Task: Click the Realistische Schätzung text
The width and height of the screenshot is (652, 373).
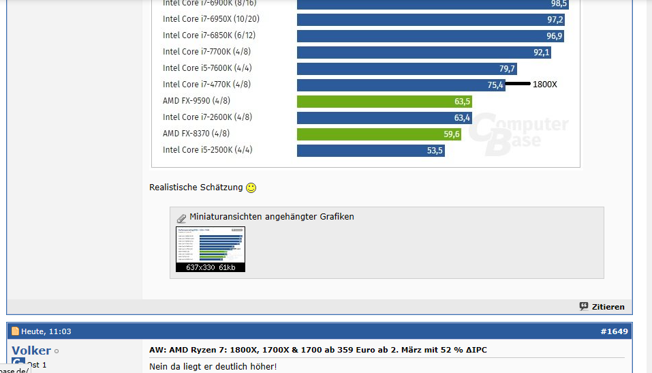Action: [196, 188]
